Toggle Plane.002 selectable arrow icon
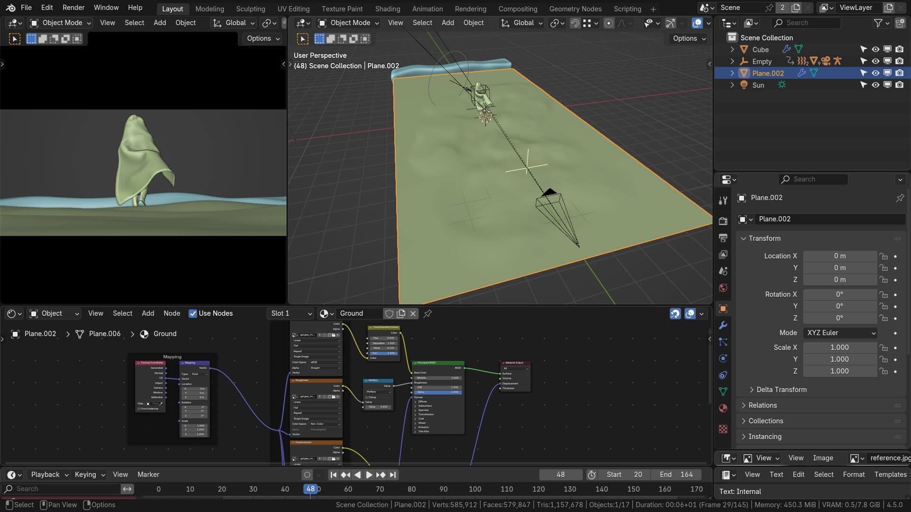The width and height of the screenshot is (911, 512). (864, 73)
